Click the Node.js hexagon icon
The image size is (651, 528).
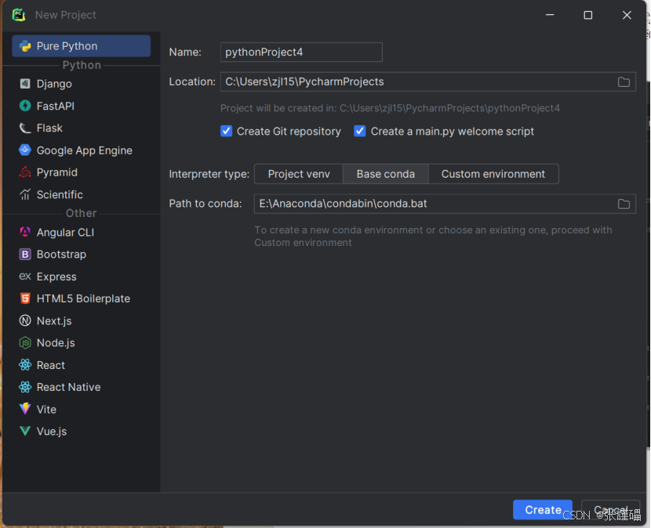click(25, 343)
